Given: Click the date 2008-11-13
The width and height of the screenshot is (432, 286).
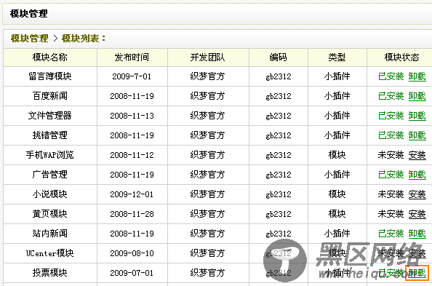Looking at the screenshot, I should click(x=132, y=116).
